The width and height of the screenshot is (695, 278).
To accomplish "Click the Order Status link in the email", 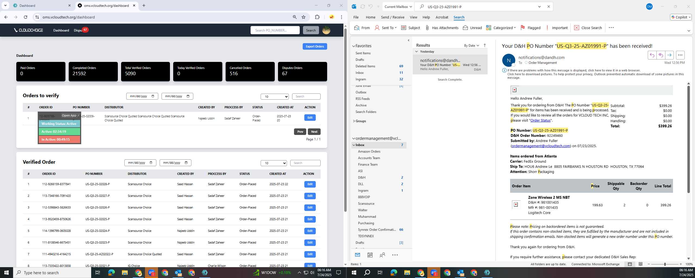I will [x=540, y=121].
